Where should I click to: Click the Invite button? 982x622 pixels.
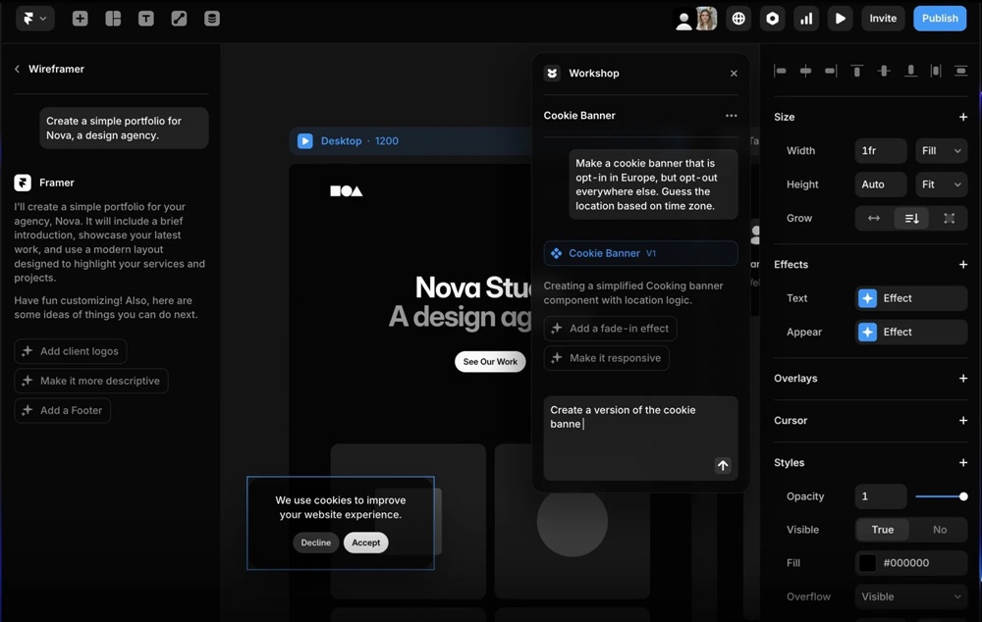click(883, 18)
